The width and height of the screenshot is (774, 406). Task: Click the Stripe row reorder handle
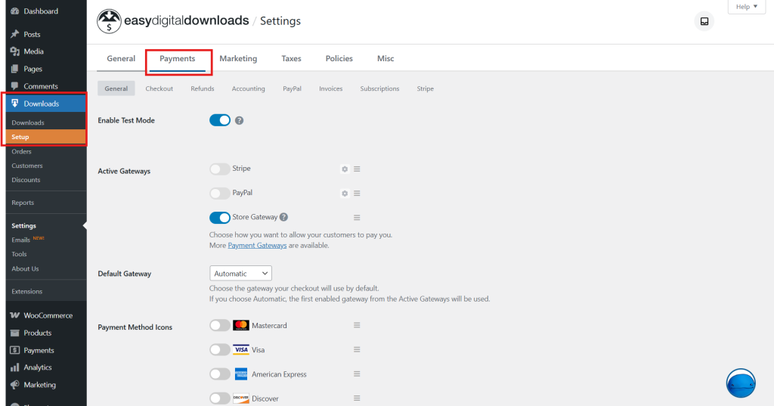click(357, 169)
